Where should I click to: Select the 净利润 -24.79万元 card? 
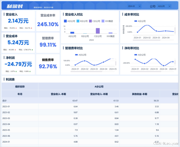point(18,64)
